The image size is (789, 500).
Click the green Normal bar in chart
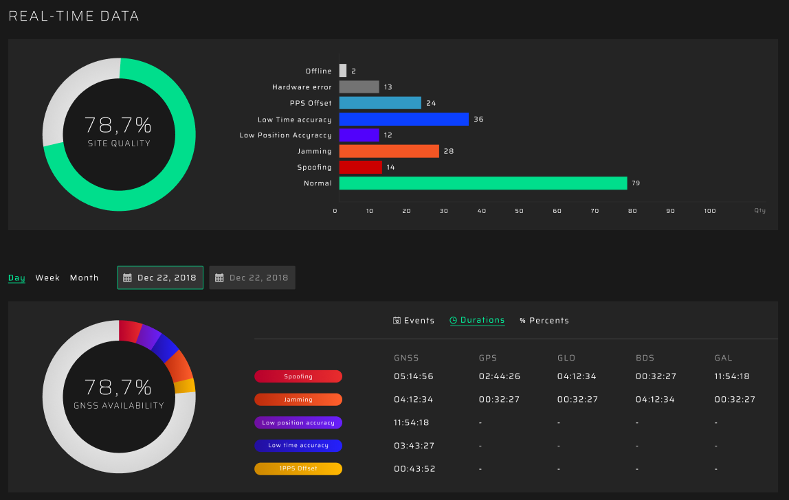[x=482, y=183]
